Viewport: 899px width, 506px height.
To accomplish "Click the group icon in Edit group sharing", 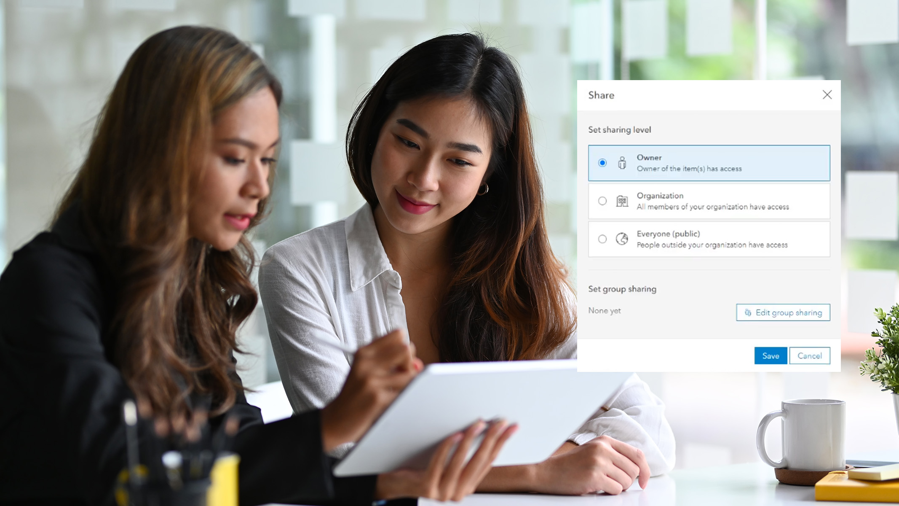I will 748,312.
